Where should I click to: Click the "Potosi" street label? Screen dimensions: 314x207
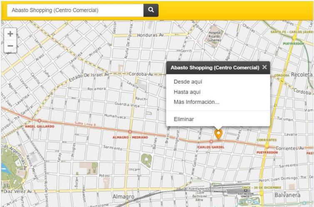pyautogui.click(x=105, y=175)
